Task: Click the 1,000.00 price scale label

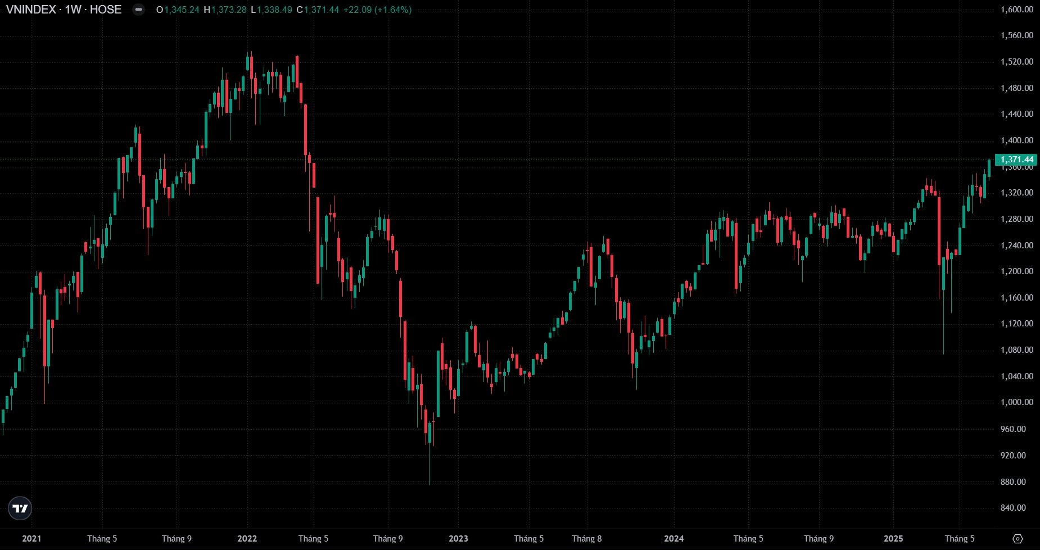Action: (x=1017, y=402)
